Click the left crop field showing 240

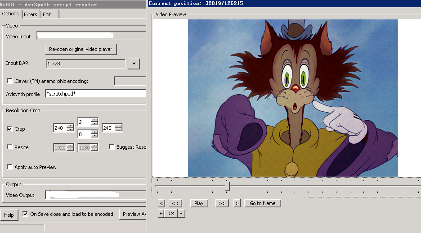[x=60, y=128]
